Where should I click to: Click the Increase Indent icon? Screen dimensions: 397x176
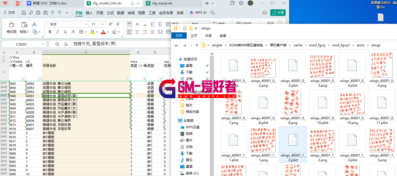[160, 24]
